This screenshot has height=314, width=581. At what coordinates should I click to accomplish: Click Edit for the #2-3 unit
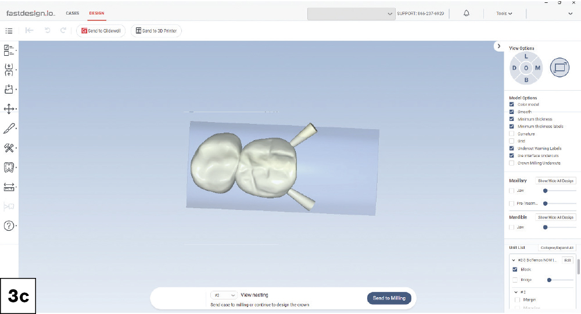click(567, 261)
